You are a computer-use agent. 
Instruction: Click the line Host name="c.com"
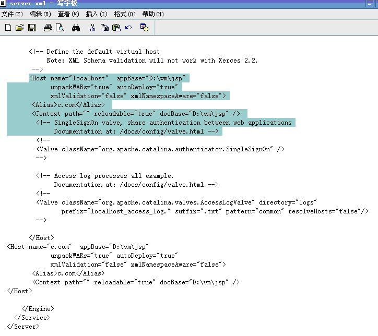78,247
